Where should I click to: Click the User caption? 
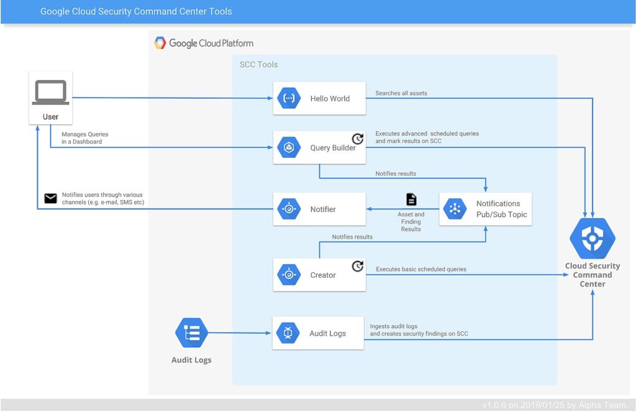51,117
